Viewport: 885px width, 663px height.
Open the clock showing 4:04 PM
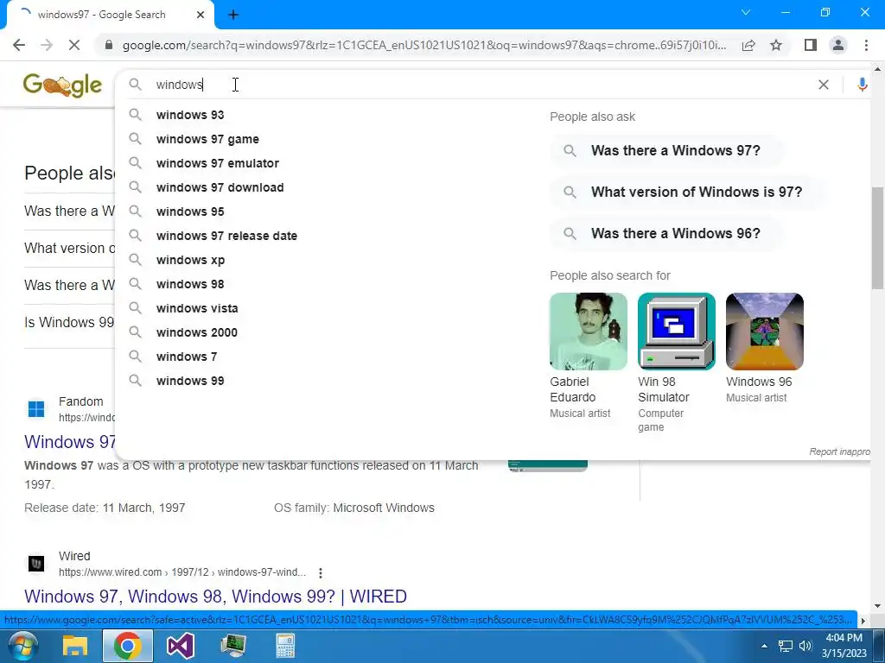[x=844, y=646]
